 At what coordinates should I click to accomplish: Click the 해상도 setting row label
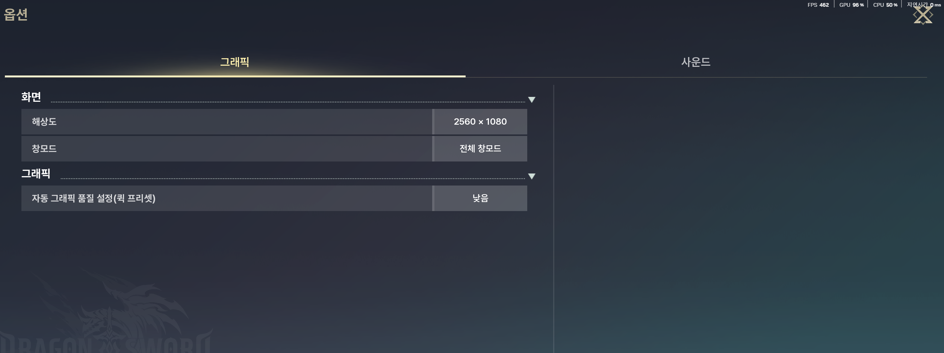[x=44, y=122]
